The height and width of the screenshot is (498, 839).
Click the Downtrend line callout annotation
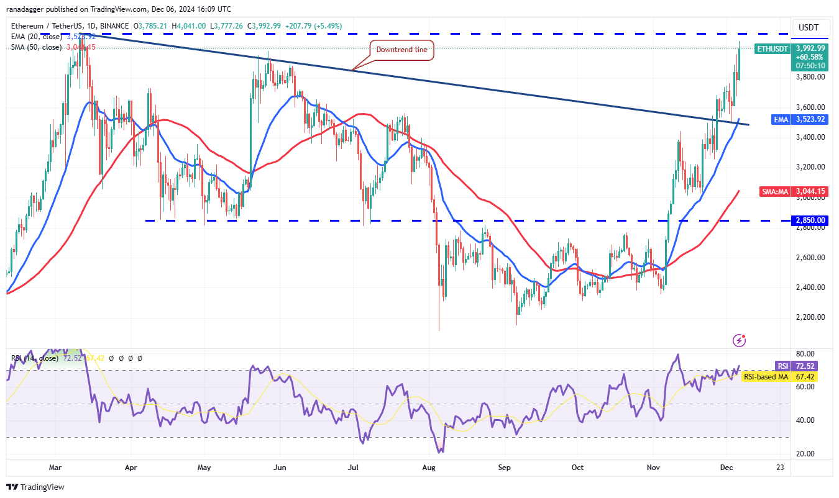(403, 50)
